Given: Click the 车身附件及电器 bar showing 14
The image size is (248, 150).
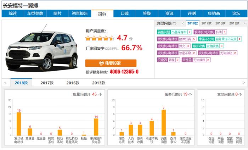Looking at the screenshot, I should pyautogui.click(x=96, y=127).
